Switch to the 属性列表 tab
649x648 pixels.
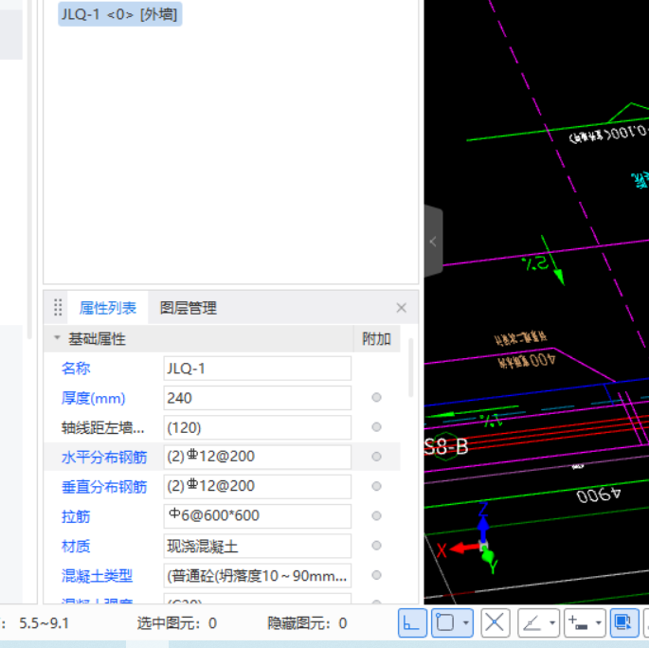pos(108,308)
